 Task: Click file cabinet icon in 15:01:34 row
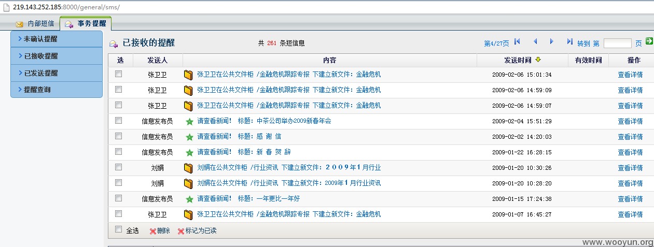click(188, 75)
